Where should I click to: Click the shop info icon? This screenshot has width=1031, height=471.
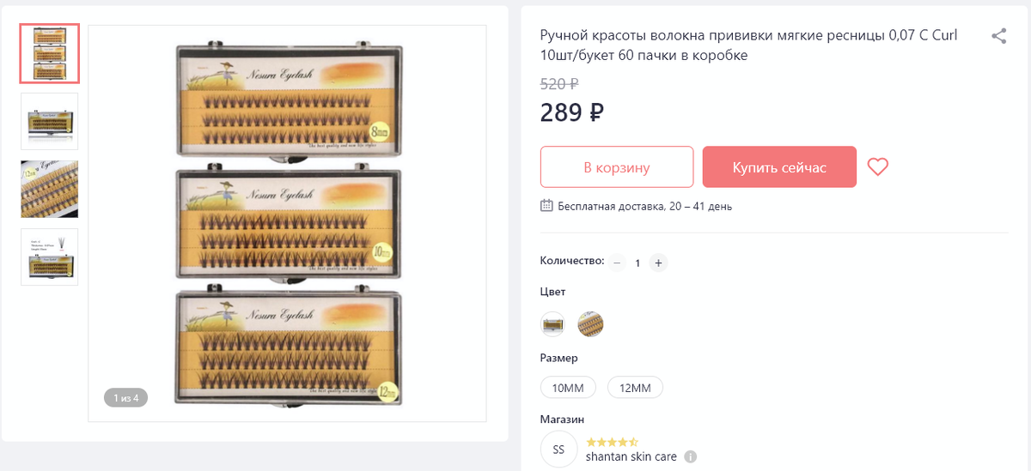tap(691, 456)
